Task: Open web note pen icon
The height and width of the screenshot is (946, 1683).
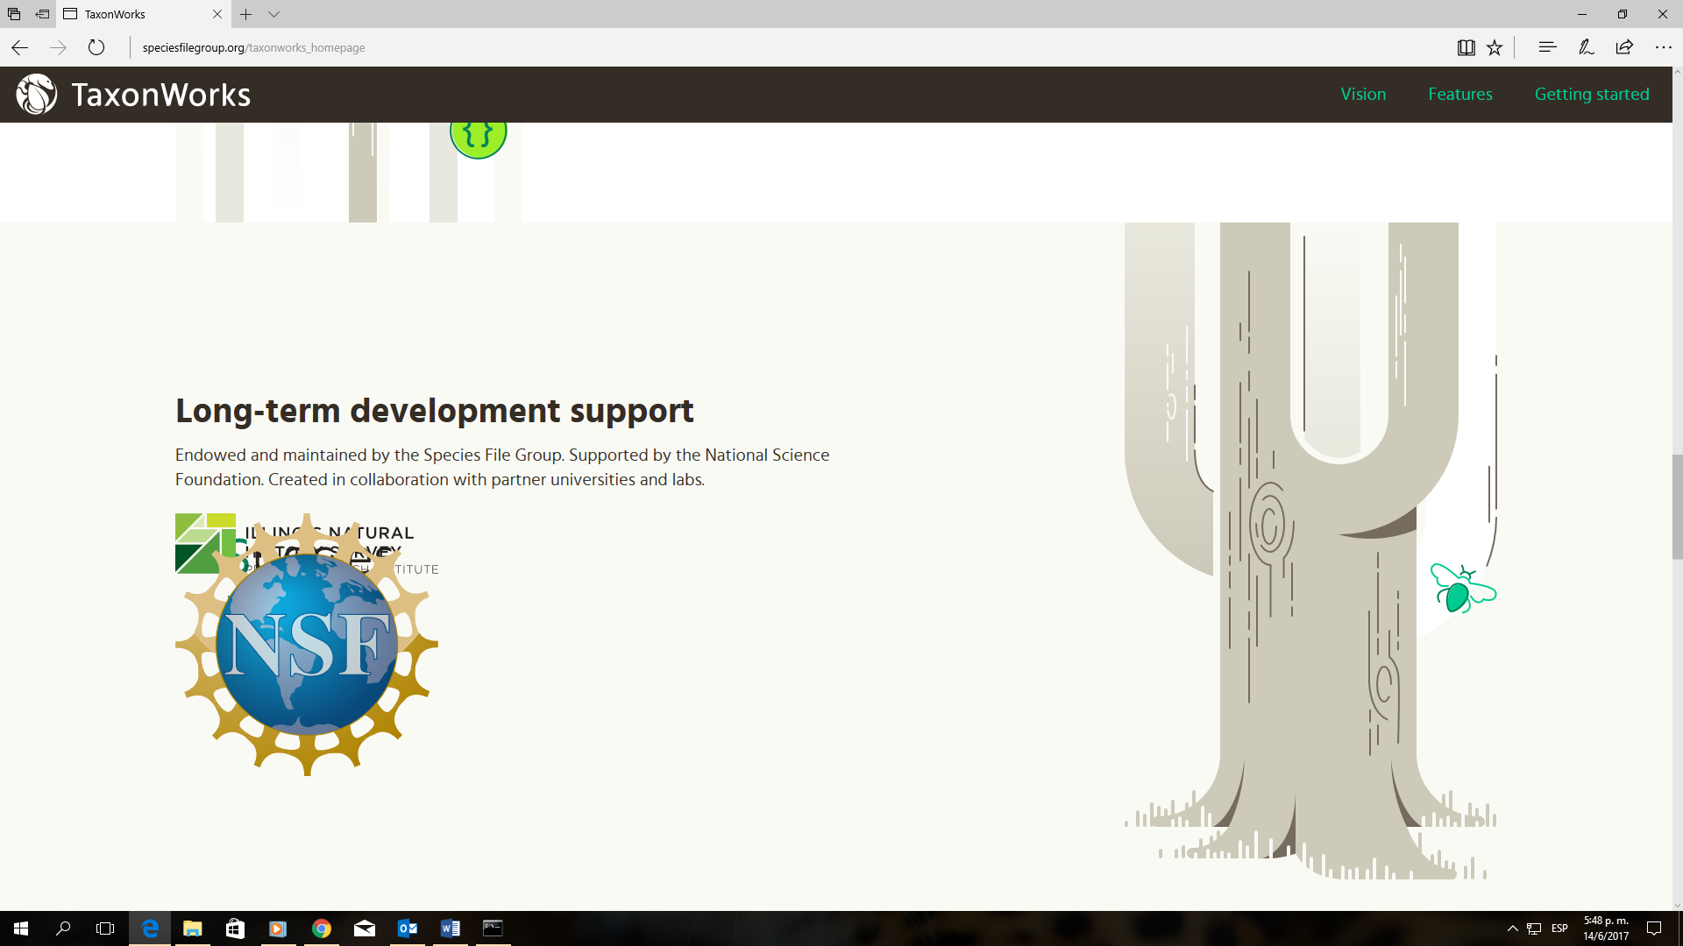Action: tap(1586, 47)
